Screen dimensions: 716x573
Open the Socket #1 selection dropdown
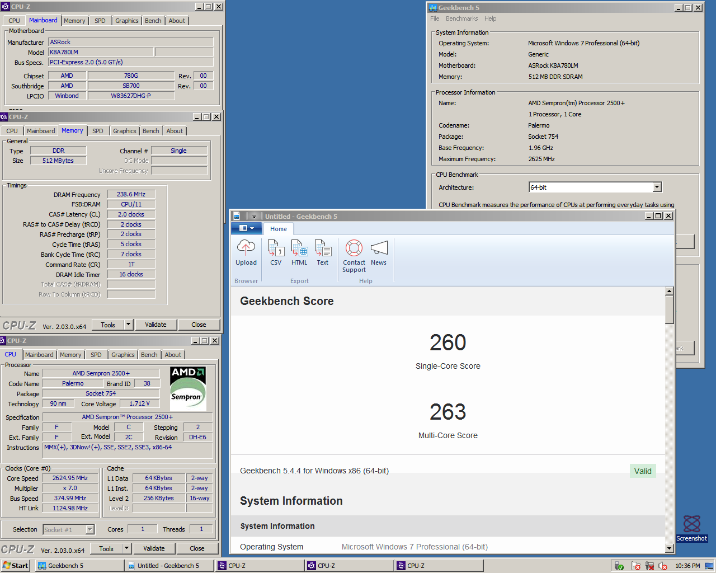(x=68, y=529)
